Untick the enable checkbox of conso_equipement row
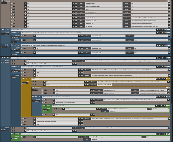The height and width of the screenshot is (142, 173). (x=13, y=3)
